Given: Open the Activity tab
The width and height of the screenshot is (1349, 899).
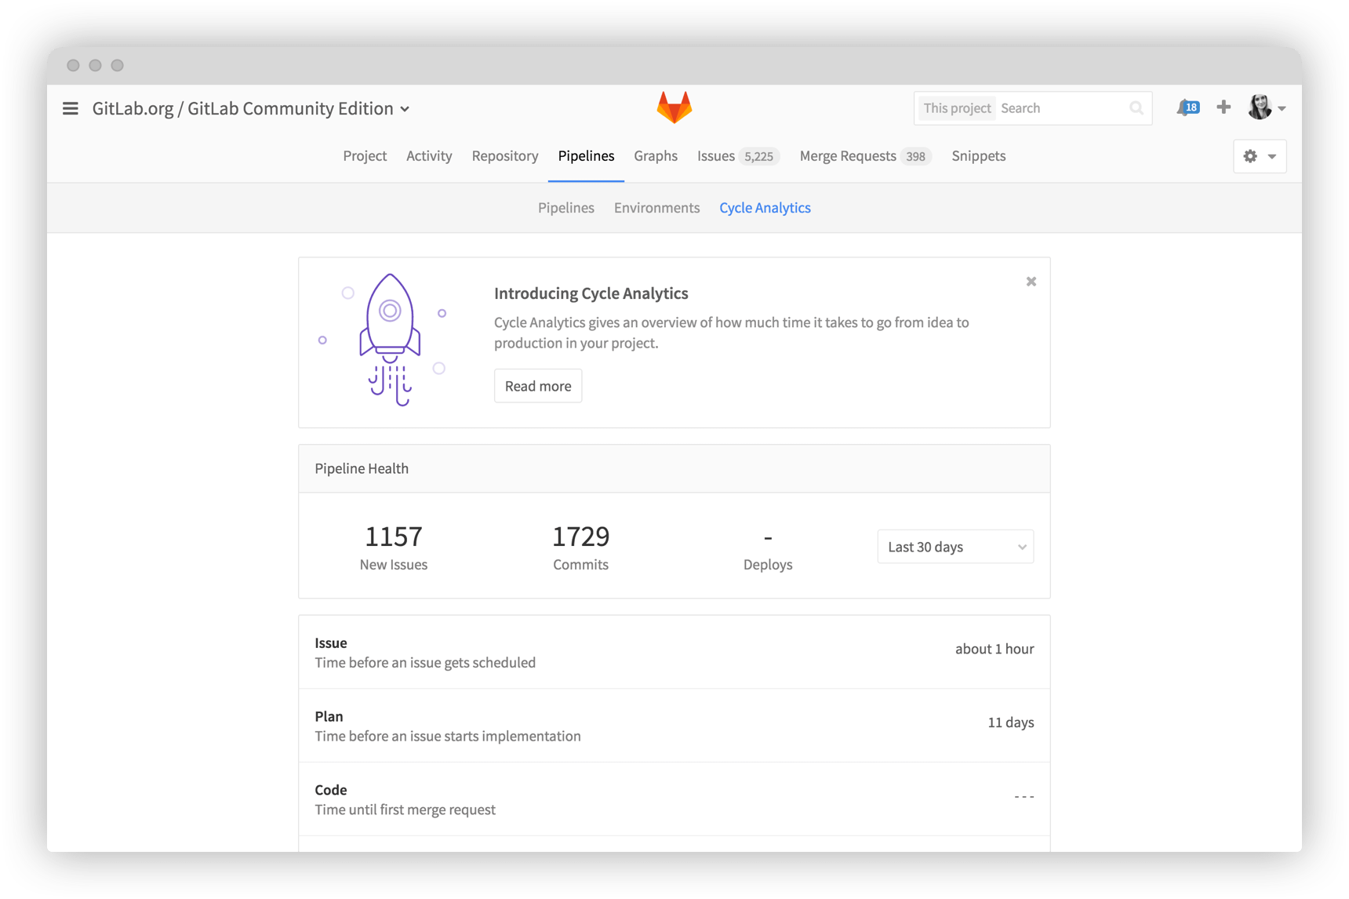Looking at the screenshot, I should pyautogui.click(x=429, y=156).
